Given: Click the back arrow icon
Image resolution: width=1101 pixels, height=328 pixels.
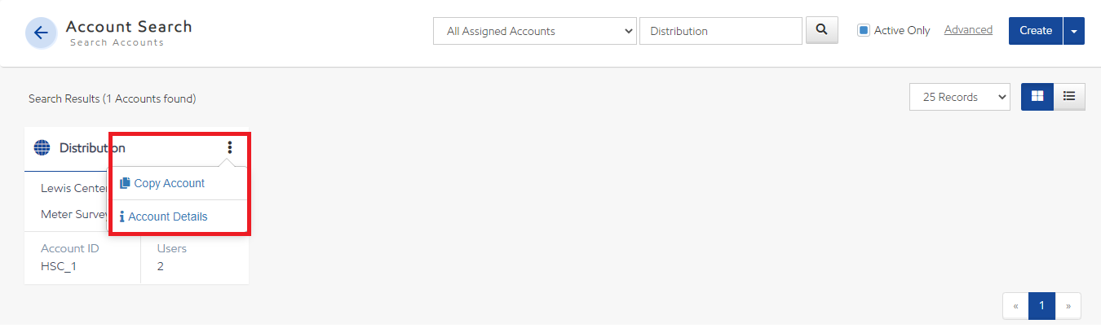Looking at the screenshot, I should pyautogui.click(x=41, y=33).
